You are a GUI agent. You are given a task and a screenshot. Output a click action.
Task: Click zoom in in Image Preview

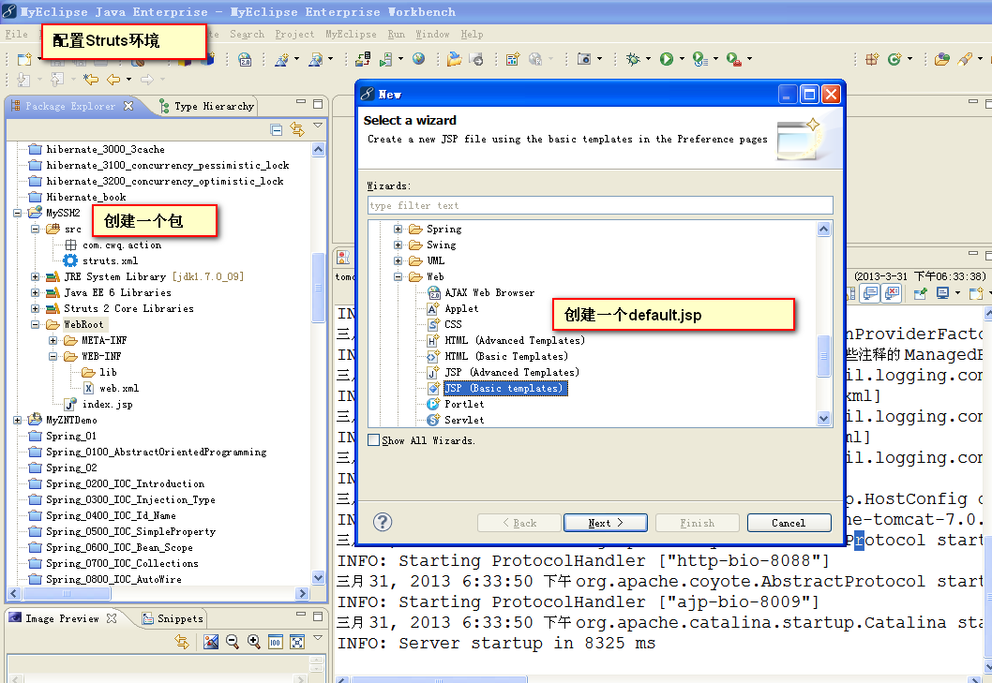(254, 641)
